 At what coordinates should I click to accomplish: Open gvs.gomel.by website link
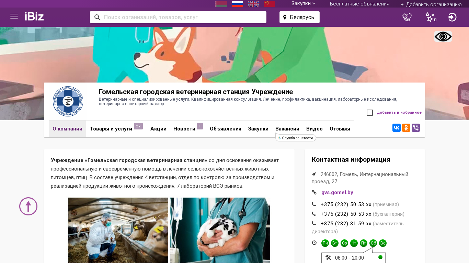337,192
